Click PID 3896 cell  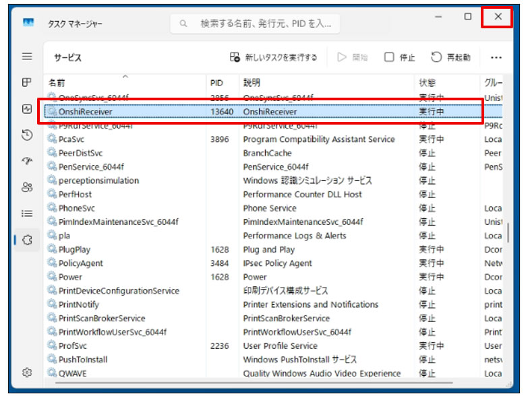[220, 139]
